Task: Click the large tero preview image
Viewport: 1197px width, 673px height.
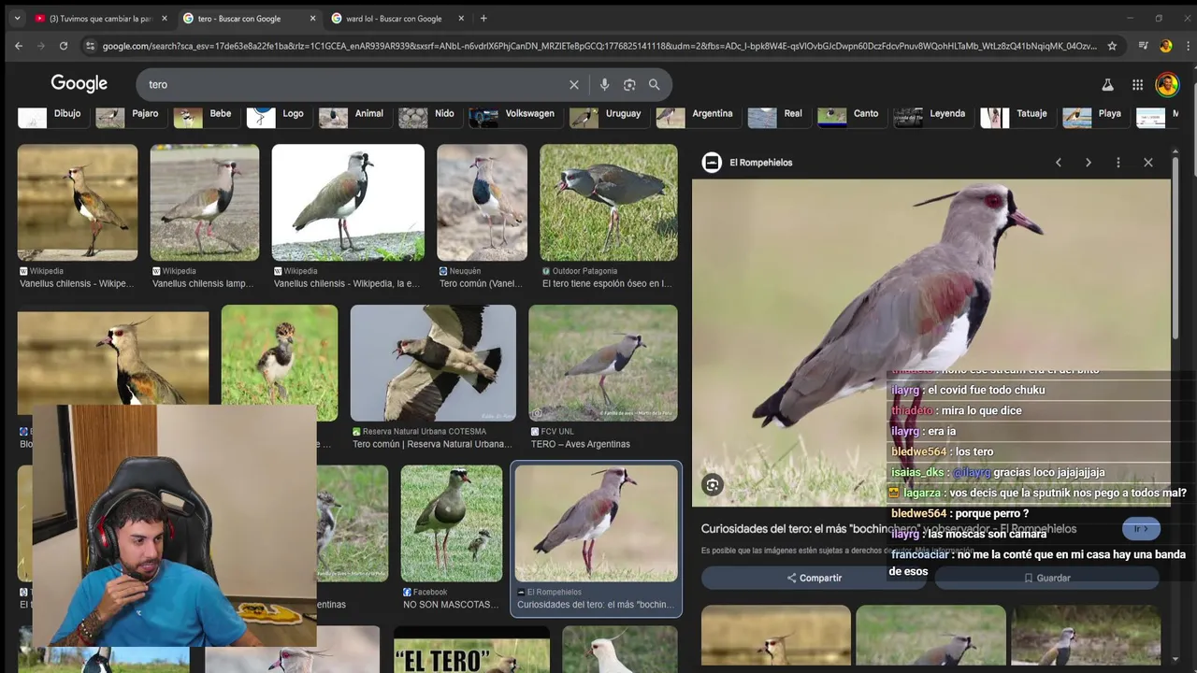Action: pyautogui.click(x=931, y=342)
